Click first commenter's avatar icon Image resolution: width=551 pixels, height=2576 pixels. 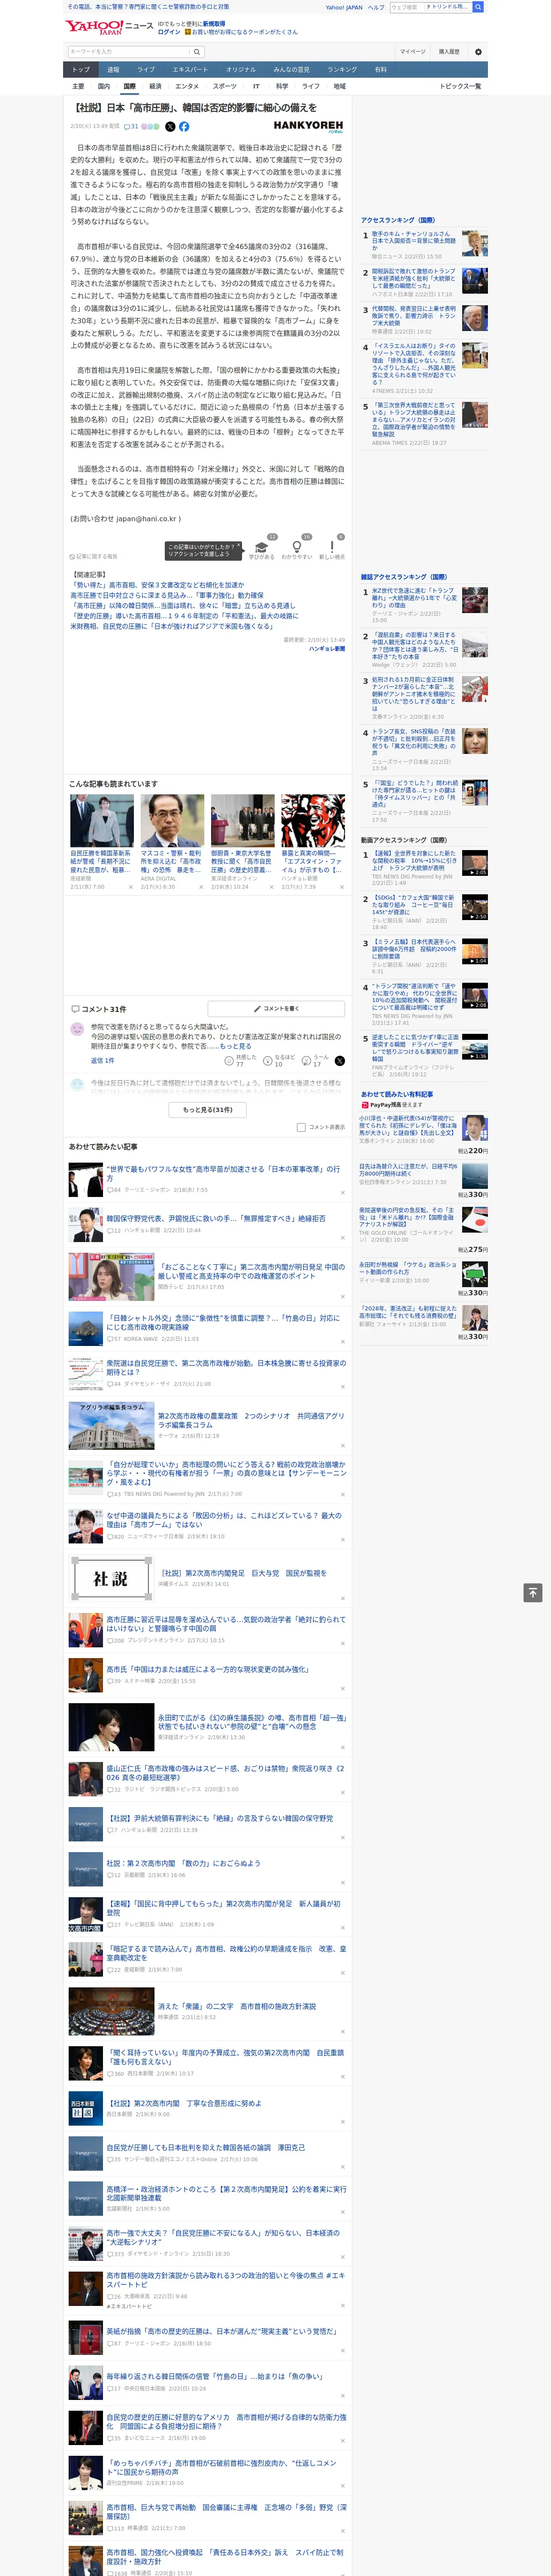pyautogui.click(x=77, y=1029)
